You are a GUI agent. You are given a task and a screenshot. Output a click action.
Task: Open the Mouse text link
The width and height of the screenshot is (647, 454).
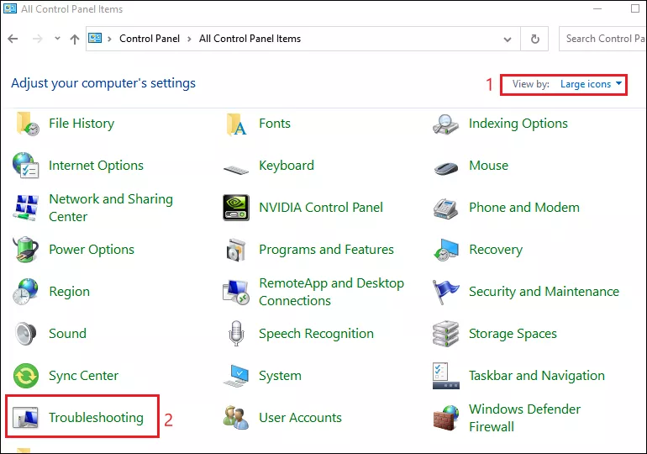[x=488, y=166]
